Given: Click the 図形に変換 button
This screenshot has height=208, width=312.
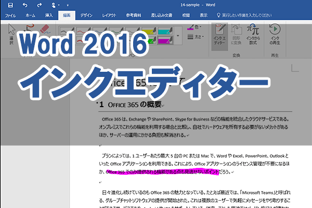Looking at the screenshot, I should pyautogui.click(x=236, y=35).
